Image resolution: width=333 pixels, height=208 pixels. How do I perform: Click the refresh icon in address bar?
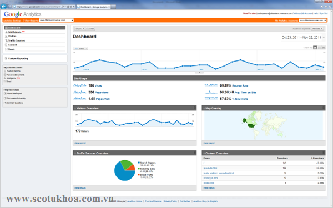coord(71,7)
